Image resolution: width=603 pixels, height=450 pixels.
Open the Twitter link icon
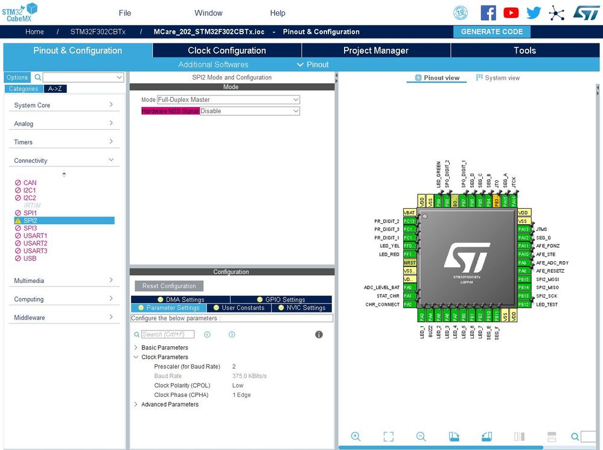[534, 13]
